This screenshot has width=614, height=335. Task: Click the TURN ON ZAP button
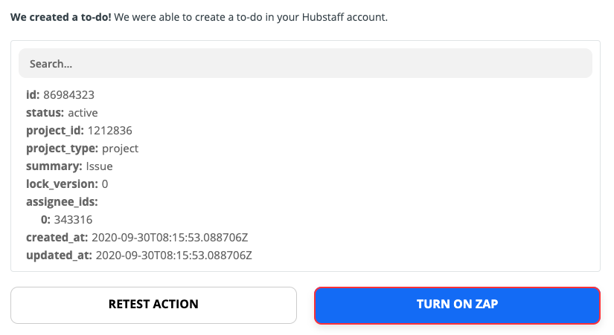point(457,305)
